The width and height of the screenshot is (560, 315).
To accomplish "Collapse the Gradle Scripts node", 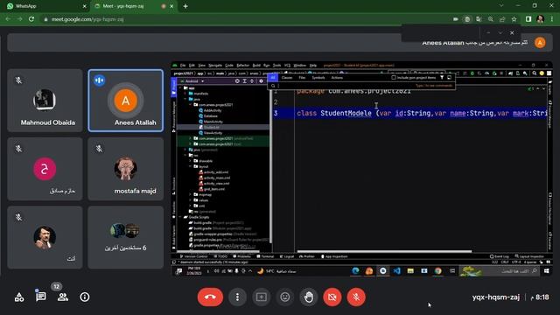I will [x=181, y=217].
